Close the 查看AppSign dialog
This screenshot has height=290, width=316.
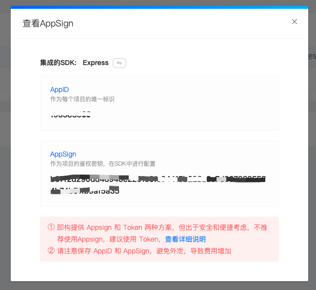[294, 22]
